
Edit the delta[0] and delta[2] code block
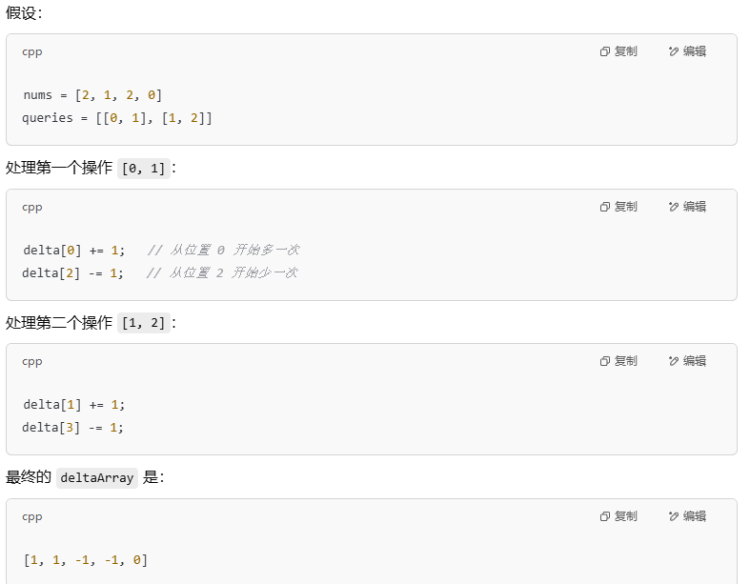[x=687, y=207]
